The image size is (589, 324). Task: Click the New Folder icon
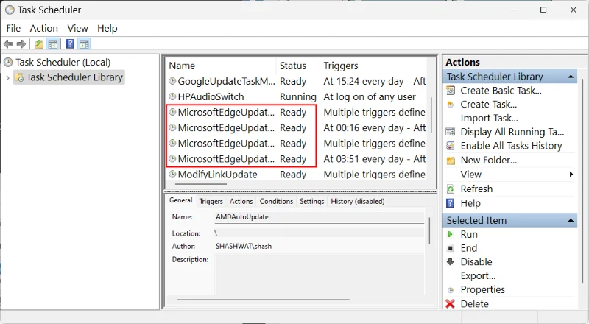tap(451, 161)
